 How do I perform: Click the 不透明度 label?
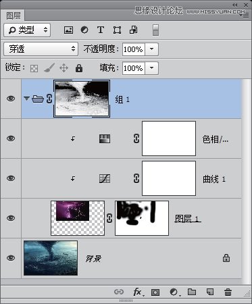pos(101,49)
